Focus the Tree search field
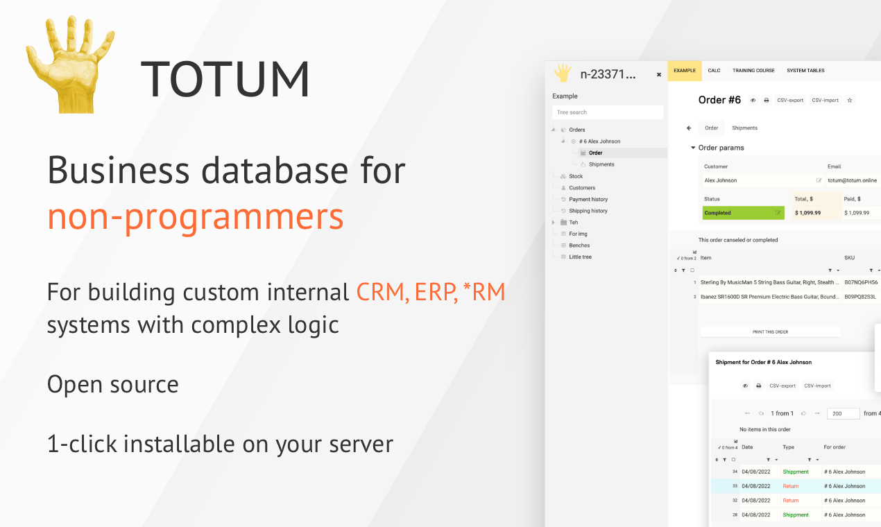 point(608,112)
